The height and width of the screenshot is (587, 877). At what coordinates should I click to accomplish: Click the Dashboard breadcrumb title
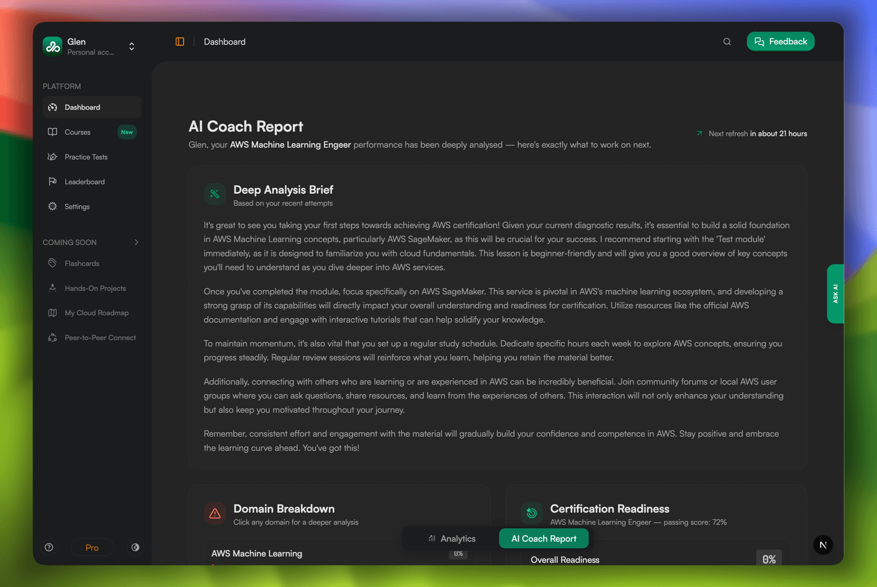coord(225,42)
